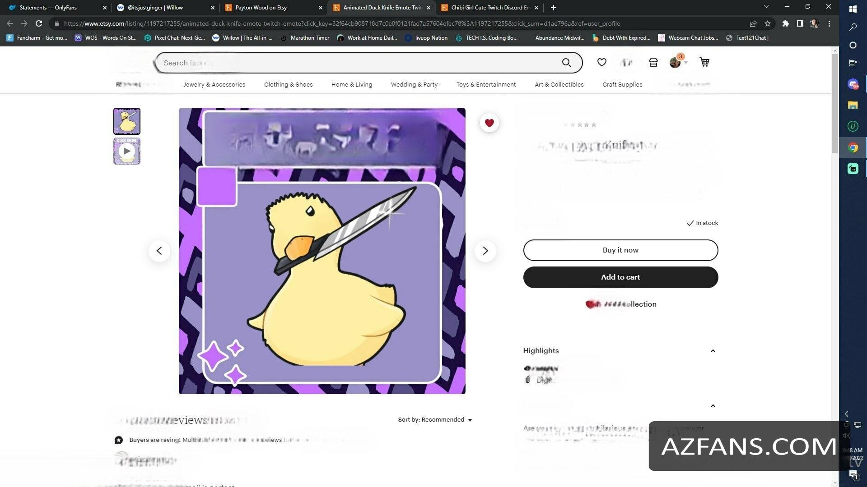Open a new browser tab
The height and width of the screenshot is (487, 867).
554,8
